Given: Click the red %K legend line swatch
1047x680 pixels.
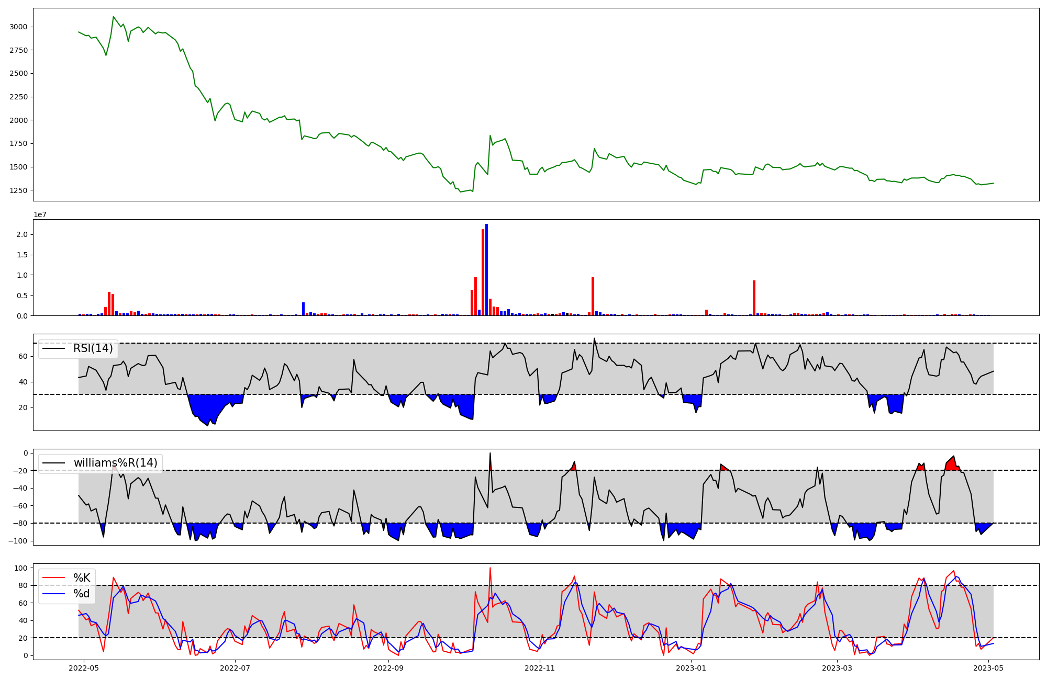Looking at the screenshot, I should pos(54,577).
